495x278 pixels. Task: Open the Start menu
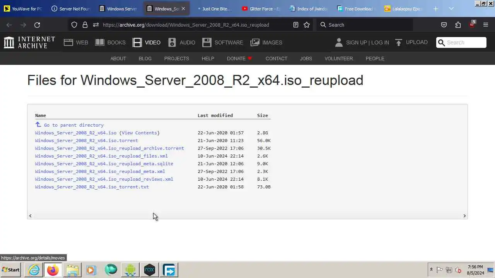tap(11, 270)
